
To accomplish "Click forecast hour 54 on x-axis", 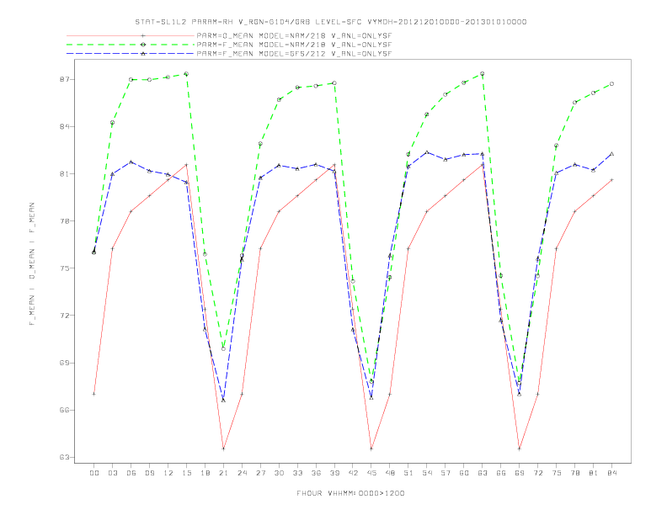I will (x=427, y=473).
